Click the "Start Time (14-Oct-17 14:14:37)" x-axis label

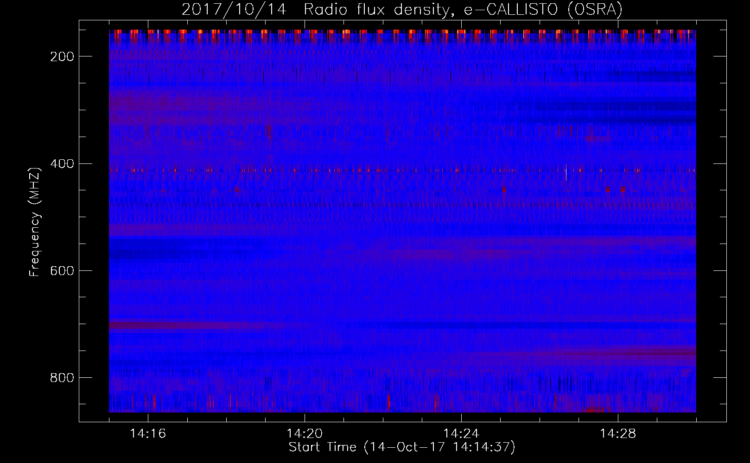coord(402,447)
